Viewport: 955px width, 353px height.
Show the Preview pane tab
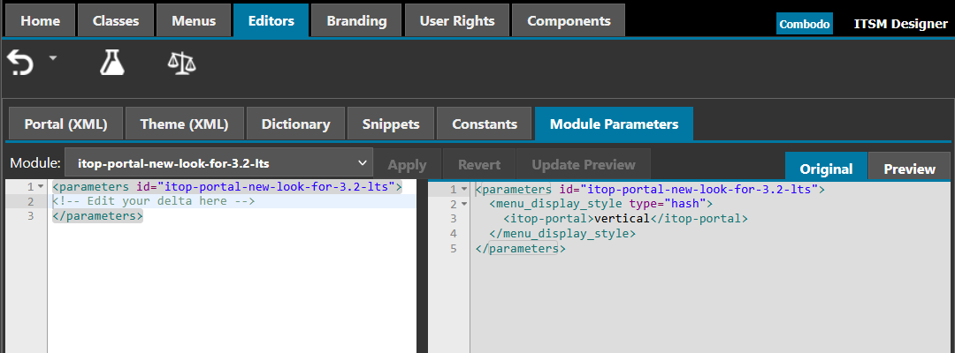pos(909,169)
